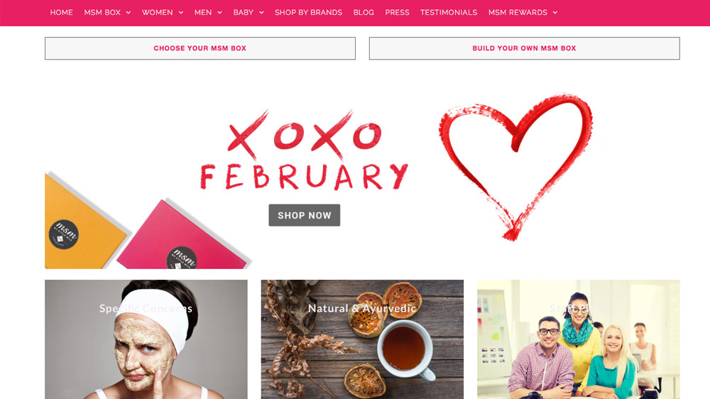710x399 pixels.
Task: Open the Staff Picks category tile
Action: pos(578,339)
